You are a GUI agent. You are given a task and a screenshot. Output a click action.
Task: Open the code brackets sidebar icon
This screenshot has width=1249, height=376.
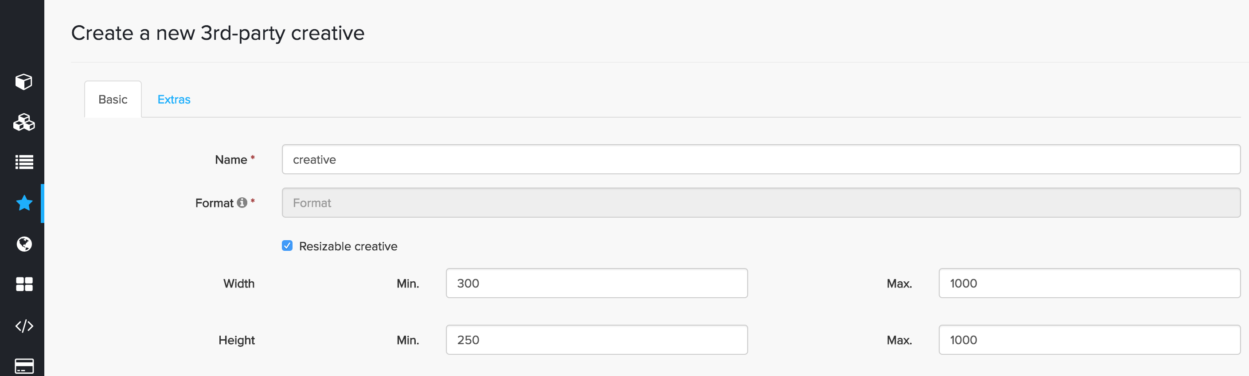(x=24, y=326)
